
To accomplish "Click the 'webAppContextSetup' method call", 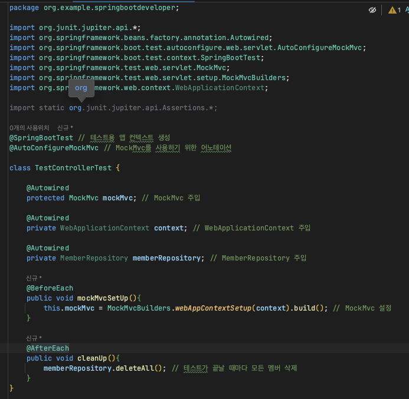I will point(213,308).
